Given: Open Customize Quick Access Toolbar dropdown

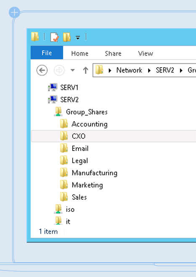Looking at the screenshot, I should pos(78,37).
